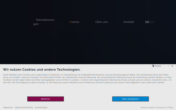Open the Deutsch language dropdown

(x=162, y=66)
